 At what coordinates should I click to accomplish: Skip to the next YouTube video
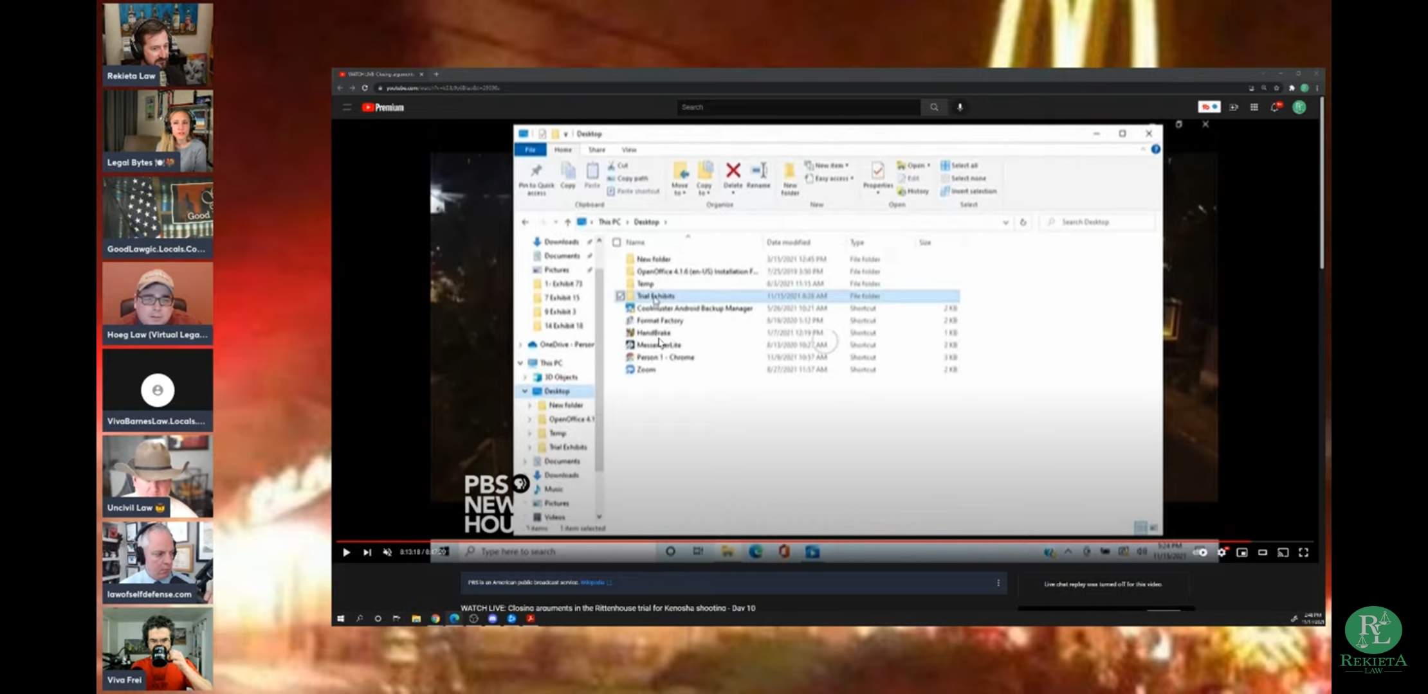[367, 552]
